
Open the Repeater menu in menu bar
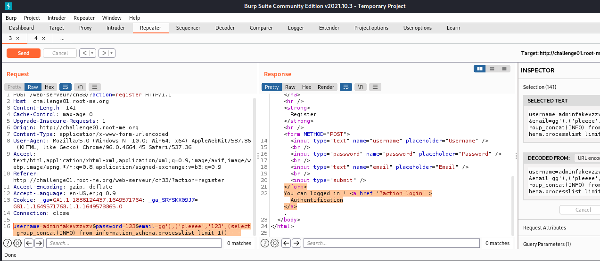[x=84, y=18]
